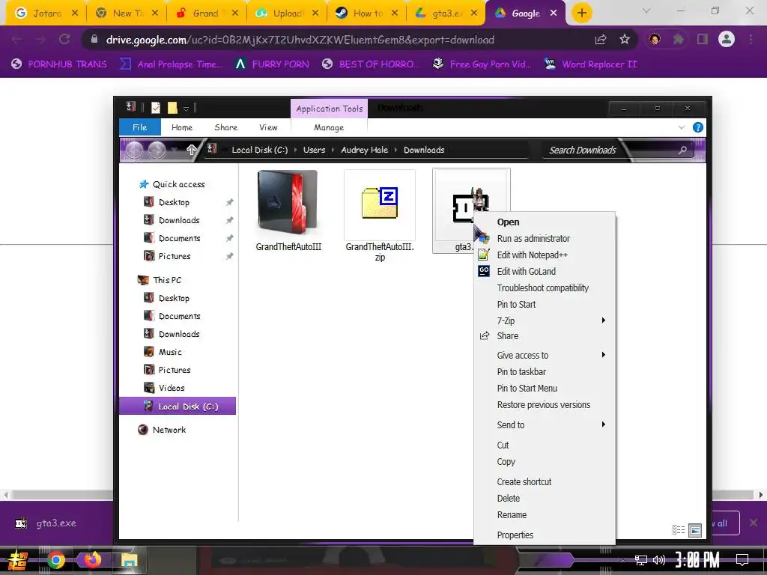Open the File tab in Explorer

point(140,127)
